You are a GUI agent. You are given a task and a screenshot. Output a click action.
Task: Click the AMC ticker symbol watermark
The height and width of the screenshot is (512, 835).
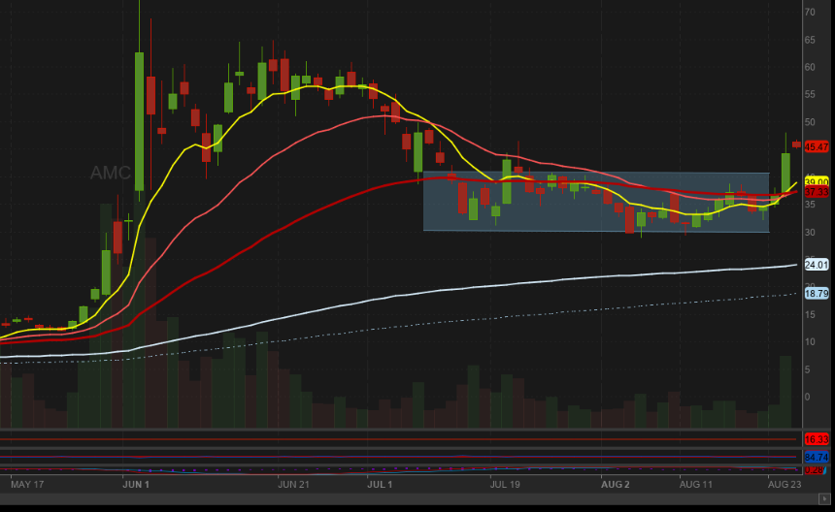[x=111, y=173]
